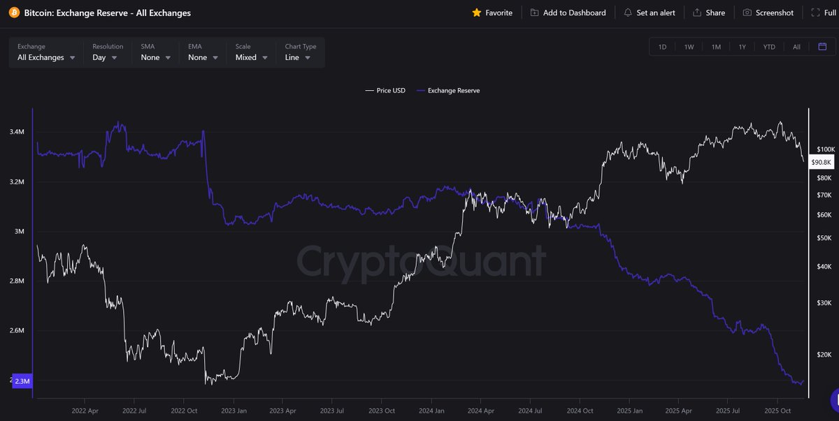
Task: Click the Bitcoin coin icon in the header
Action: click(13, 13)
